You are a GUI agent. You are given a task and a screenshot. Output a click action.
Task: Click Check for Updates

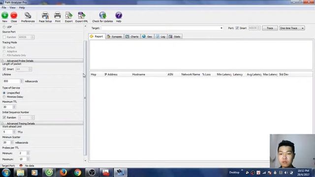102,17
